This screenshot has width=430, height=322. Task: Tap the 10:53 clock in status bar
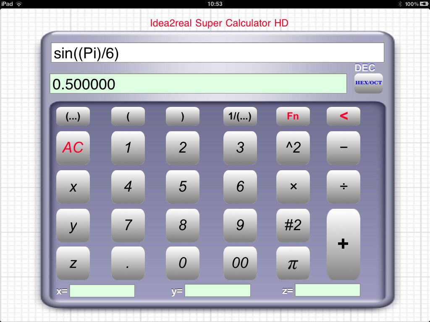(x=215, y=4)
